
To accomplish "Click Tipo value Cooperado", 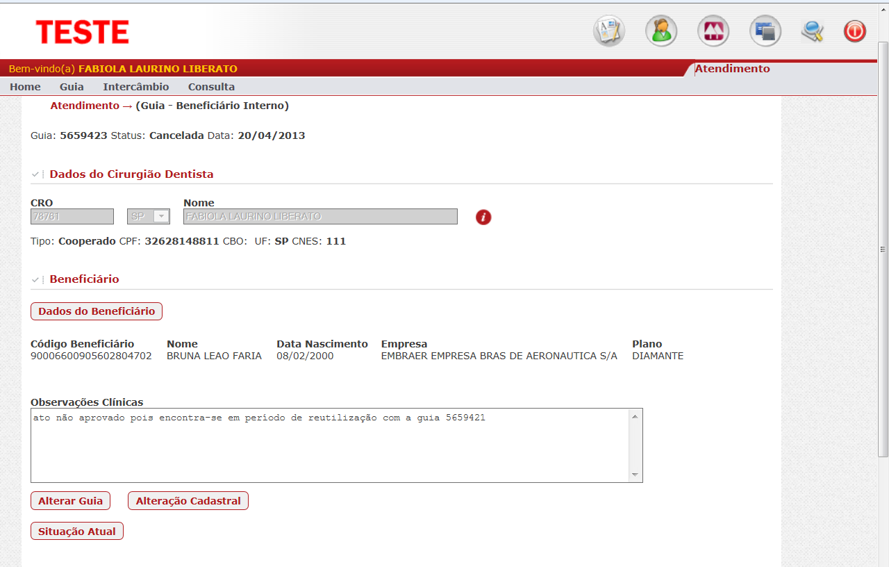I will [87, 242].
